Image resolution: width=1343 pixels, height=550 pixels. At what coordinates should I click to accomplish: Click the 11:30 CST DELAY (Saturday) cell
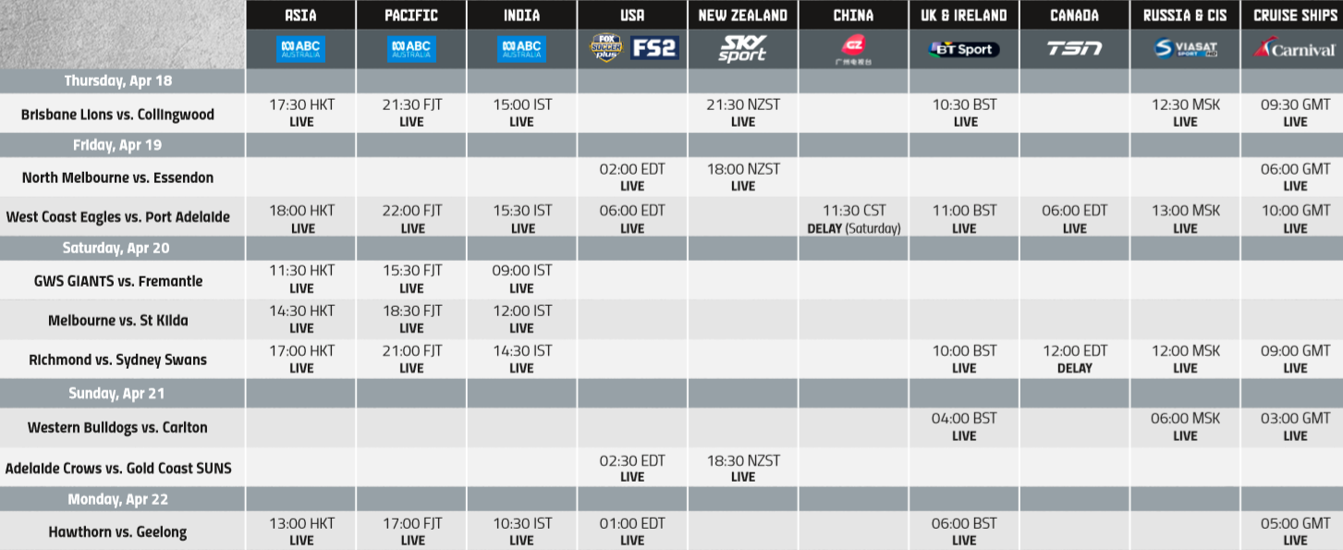[853, 218]
